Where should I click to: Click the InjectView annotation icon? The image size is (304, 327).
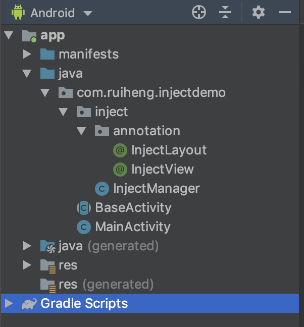pos(120,169)
